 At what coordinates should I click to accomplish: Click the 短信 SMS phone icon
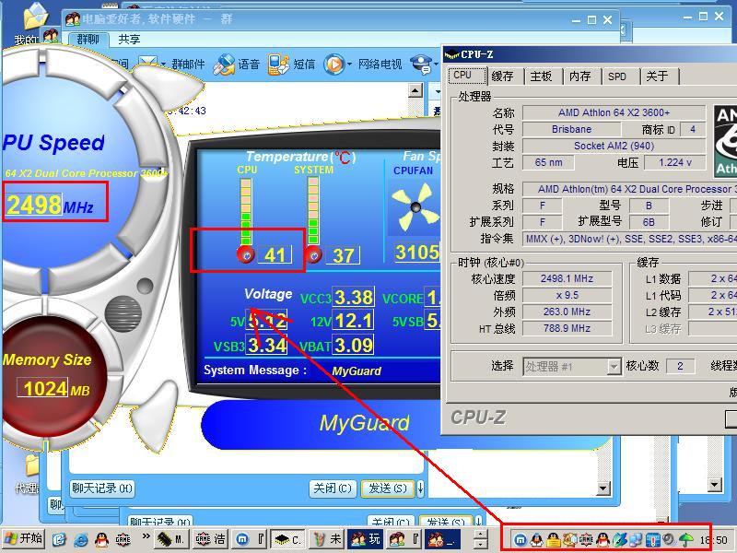(279, 64)
